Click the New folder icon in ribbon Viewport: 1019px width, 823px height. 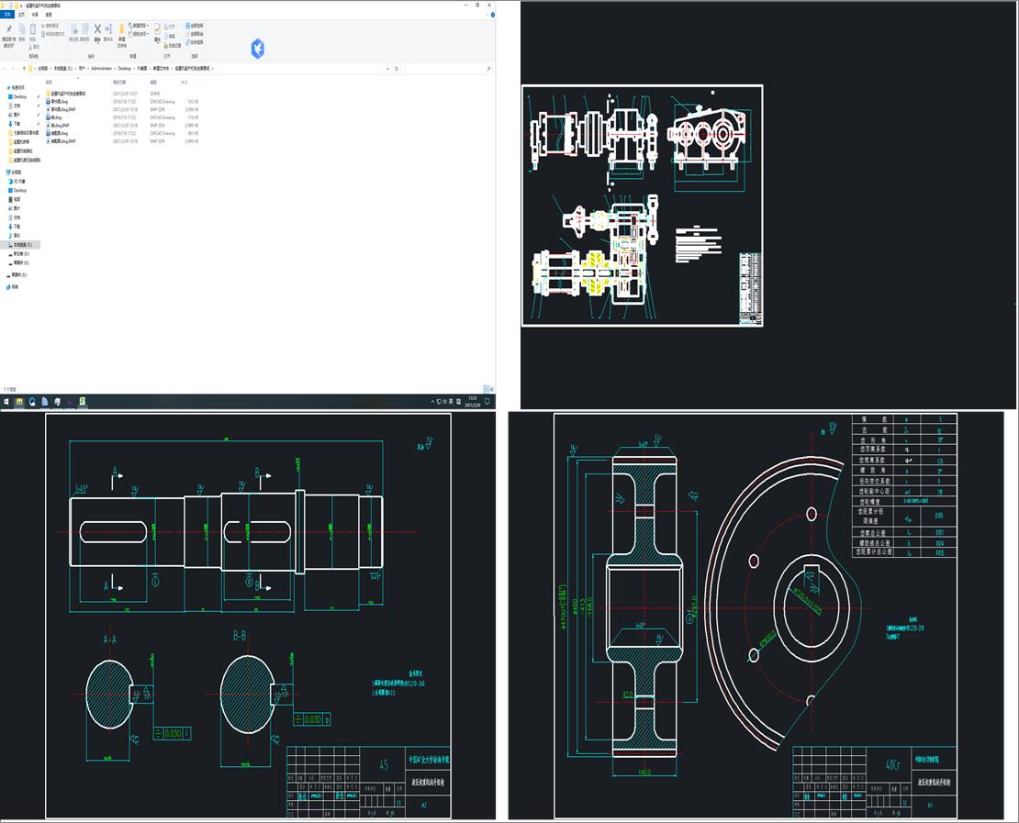click(121, 36)
